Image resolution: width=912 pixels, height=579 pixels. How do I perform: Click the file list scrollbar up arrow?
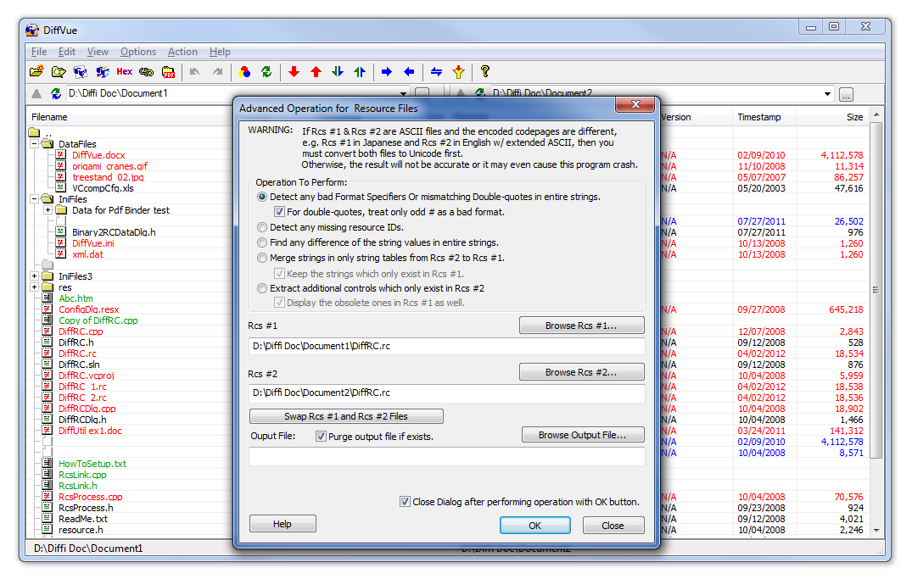point(876,115)
